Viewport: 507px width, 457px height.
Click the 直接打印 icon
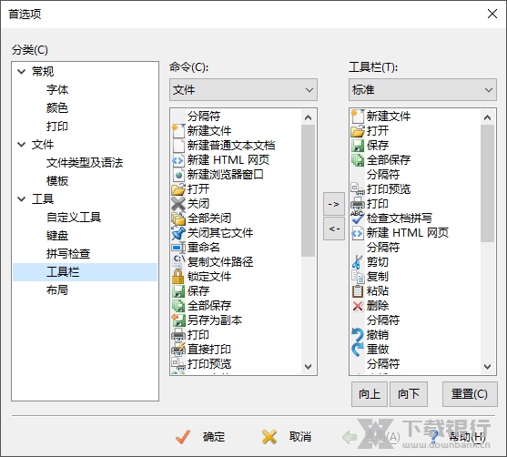coord(178,350)
